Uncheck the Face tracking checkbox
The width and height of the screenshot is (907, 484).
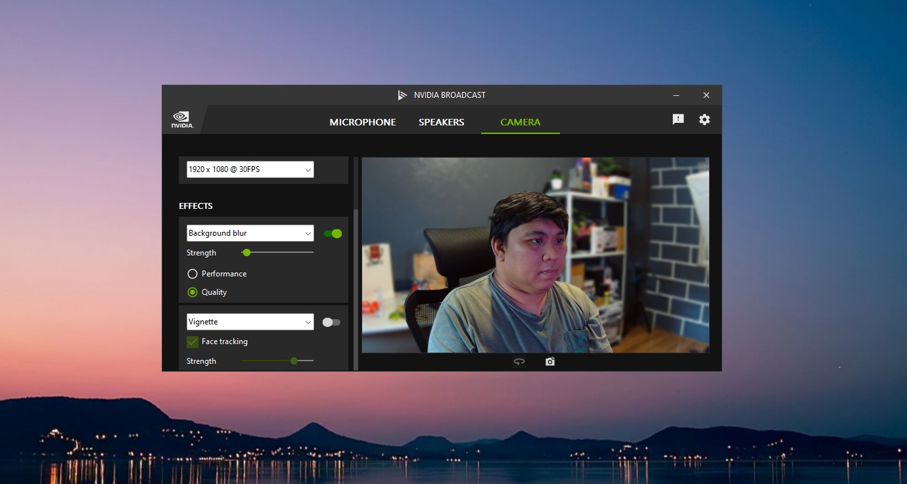[x=193, y=341]
